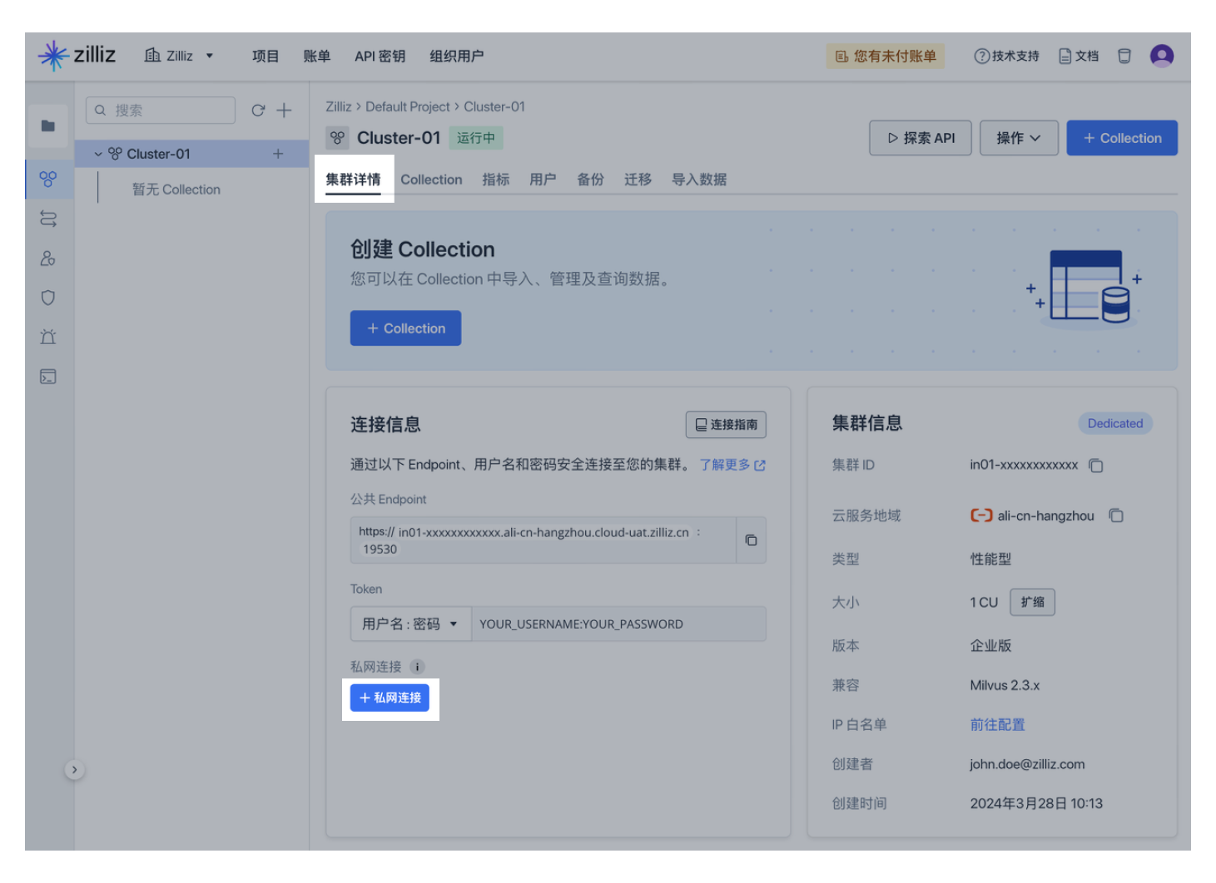Viewport: 1216px width, 883px height.
Task: Open the API 密钥 menu
Action: click(380, 56)
